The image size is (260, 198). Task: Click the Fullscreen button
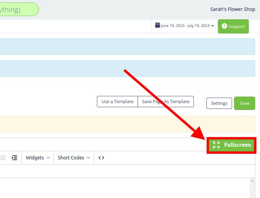pos(231,145)
